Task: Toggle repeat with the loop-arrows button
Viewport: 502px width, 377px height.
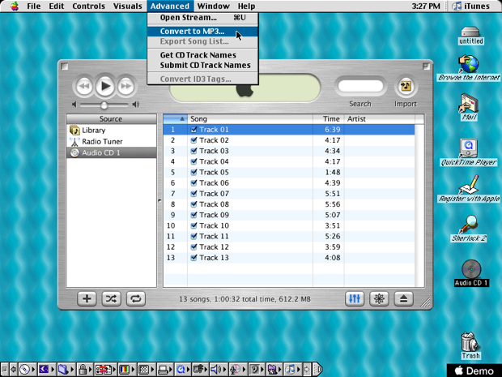Action: pos(136,299)
